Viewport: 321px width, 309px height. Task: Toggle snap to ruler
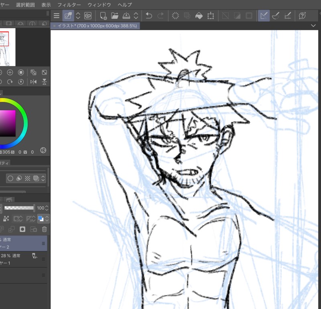[x=264, y=16]
